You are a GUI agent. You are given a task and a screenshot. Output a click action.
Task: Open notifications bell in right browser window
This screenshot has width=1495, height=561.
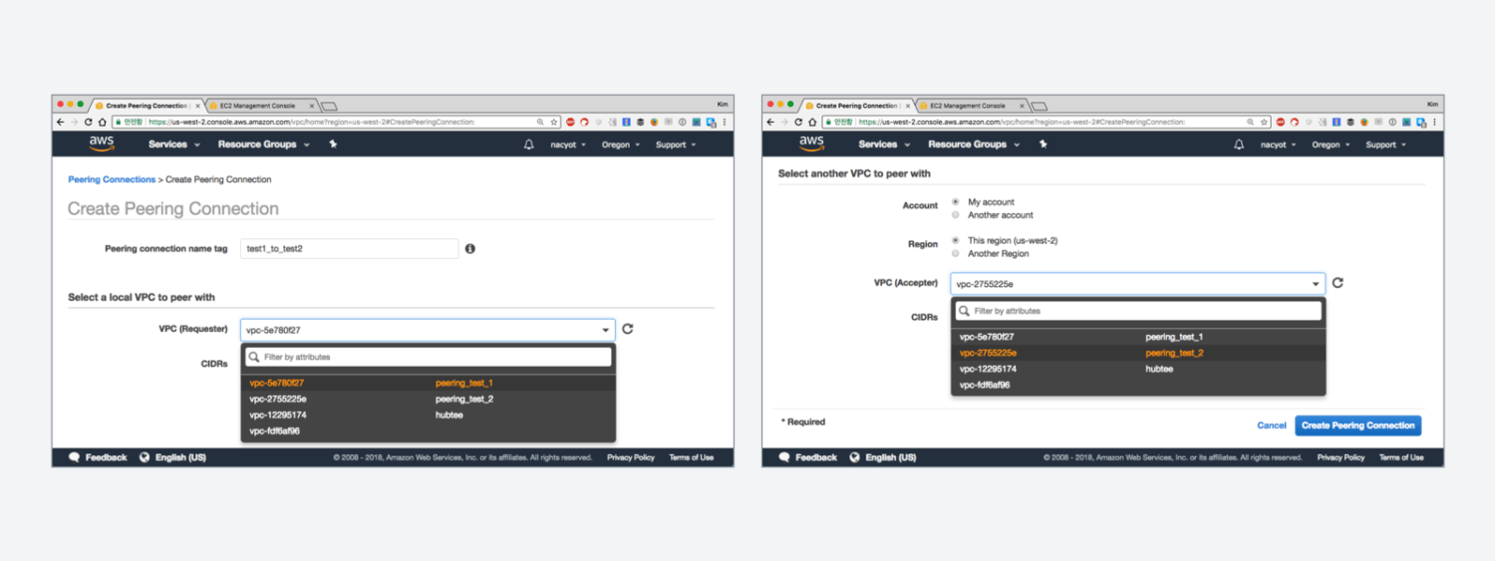tap(1239, 144)
